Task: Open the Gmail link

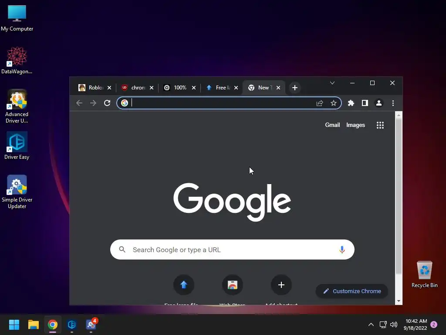Action: 332,125
